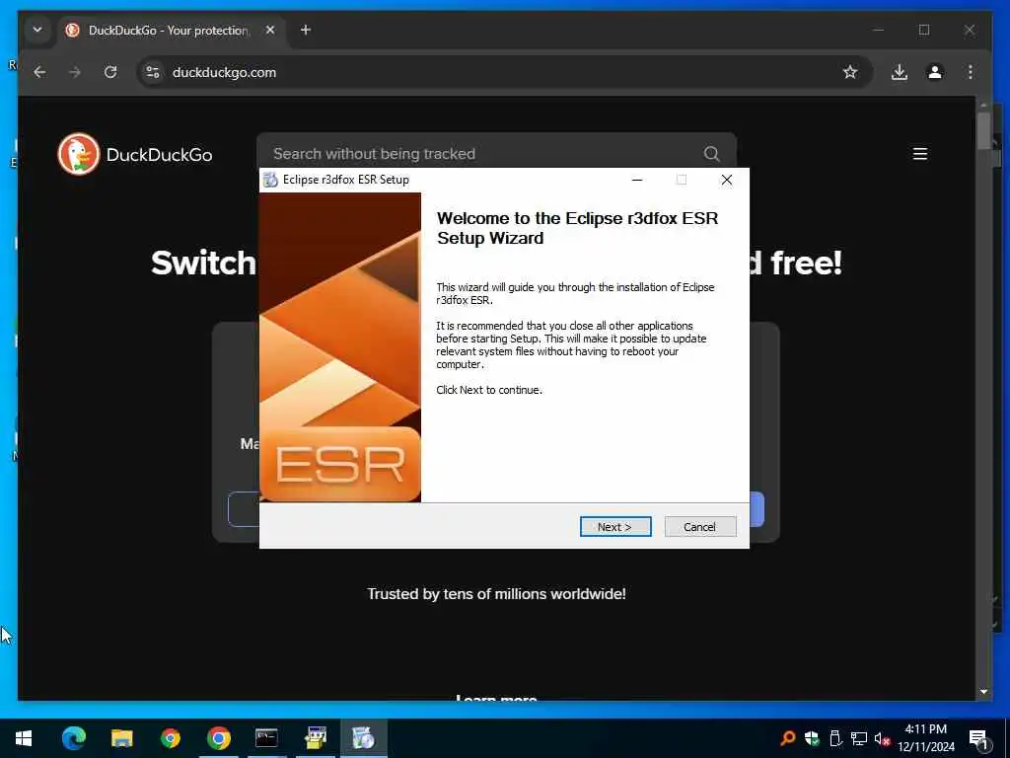Switch to the r3dfox installer taskbar icon

pos(363,738)
